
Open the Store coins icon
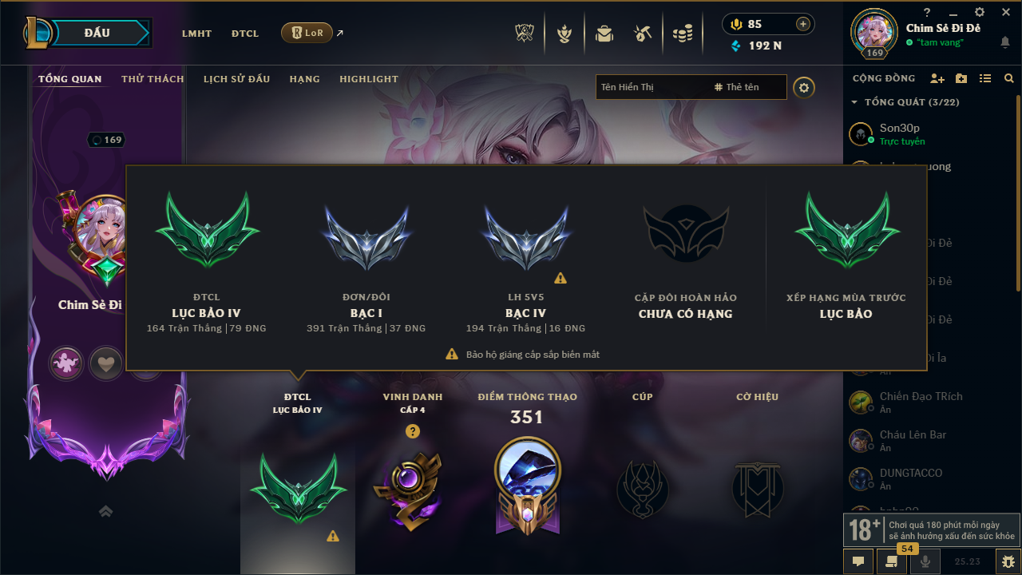682,34
